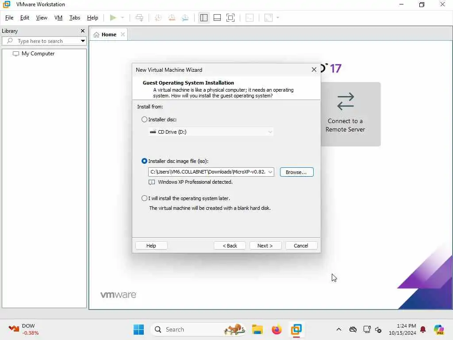Close the New Virtual Machine Wizard dialog

tap(314, 70)
